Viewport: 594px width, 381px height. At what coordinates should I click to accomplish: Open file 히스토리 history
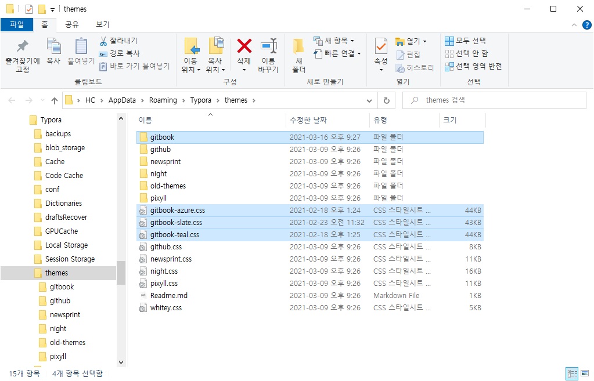[x=415, y=68]
